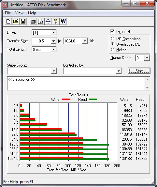Image resolution: width=157 pixels, height=187 pixels.
Task: Select the Neither radio button
Action: [112, 50]
